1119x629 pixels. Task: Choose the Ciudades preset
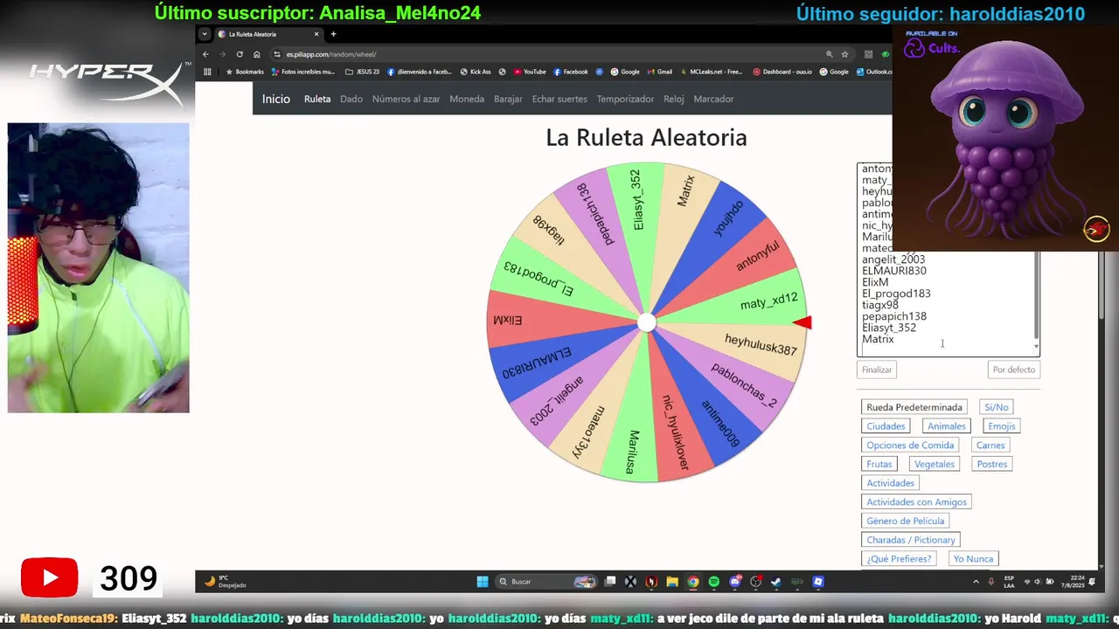click(x=886, y=426)
